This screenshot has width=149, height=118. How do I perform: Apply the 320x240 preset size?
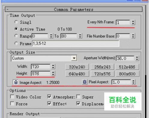[x=77, y=67]
